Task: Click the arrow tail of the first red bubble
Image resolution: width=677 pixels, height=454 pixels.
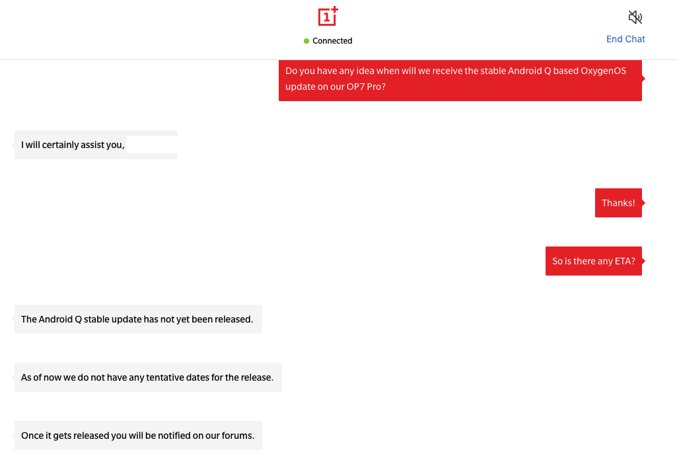Action: [x=643, y=79]
